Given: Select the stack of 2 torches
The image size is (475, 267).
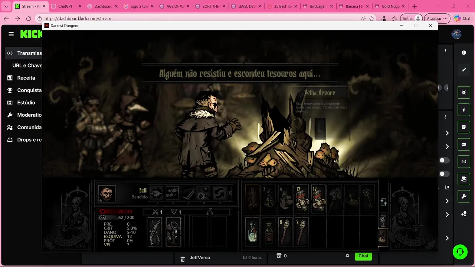Looking at the screenshot, I should point(302,232).
